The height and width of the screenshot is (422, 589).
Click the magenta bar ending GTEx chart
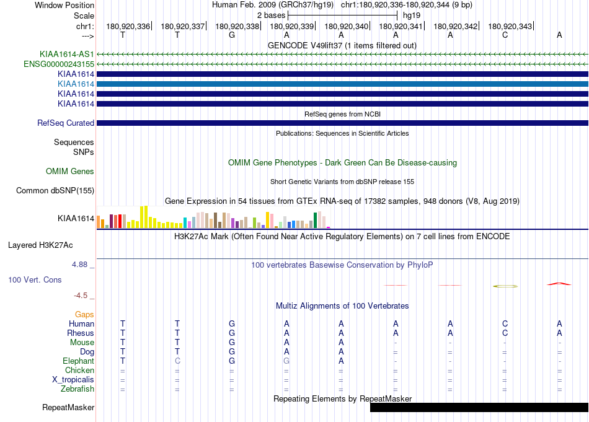(329, 227)
